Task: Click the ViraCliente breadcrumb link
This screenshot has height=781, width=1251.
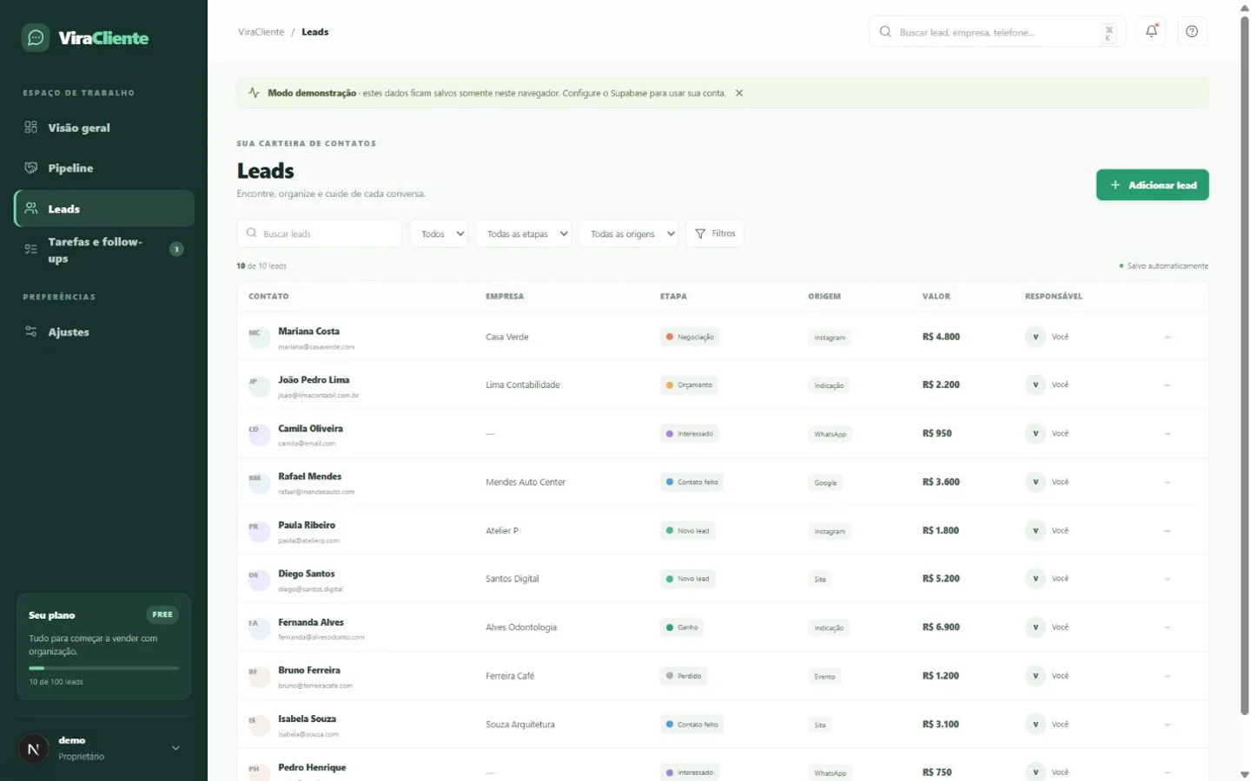Action: [x=261, y=32]
